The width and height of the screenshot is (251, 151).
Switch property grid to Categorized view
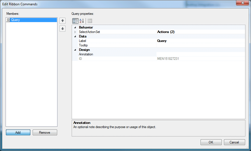(x=75, y=21)
